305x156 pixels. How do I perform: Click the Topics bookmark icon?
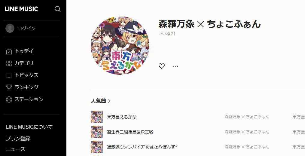coord(9,75)
